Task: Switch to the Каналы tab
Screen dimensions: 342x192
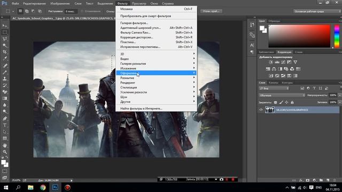Action: [273, 83]
